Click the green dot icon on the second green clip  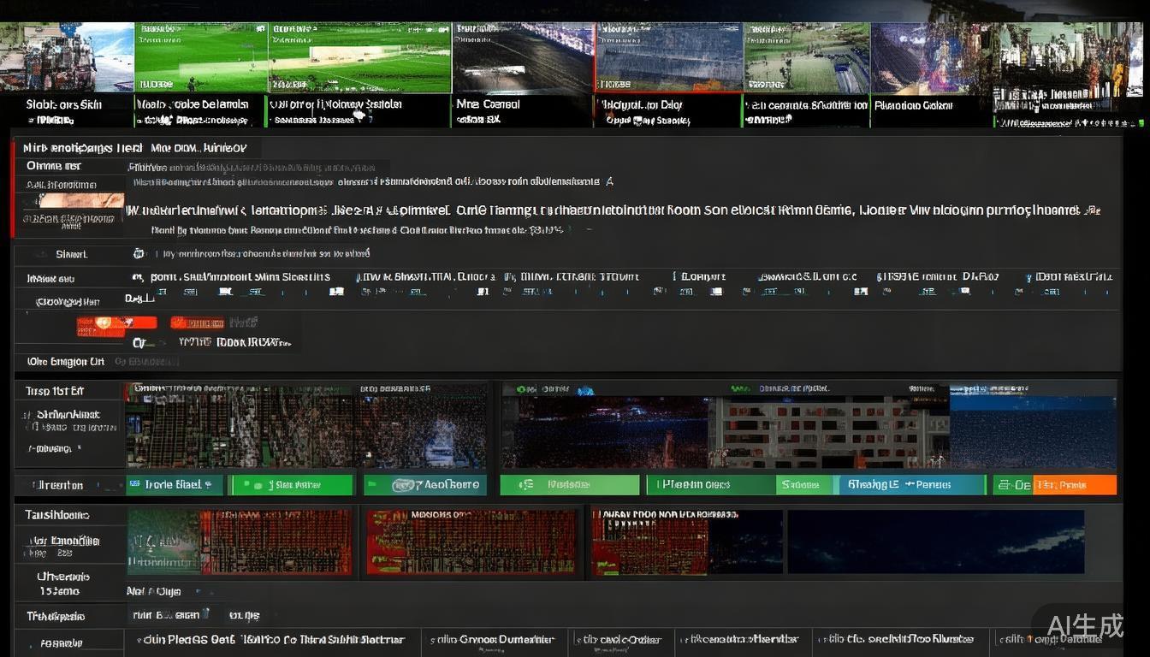(247, 485)
